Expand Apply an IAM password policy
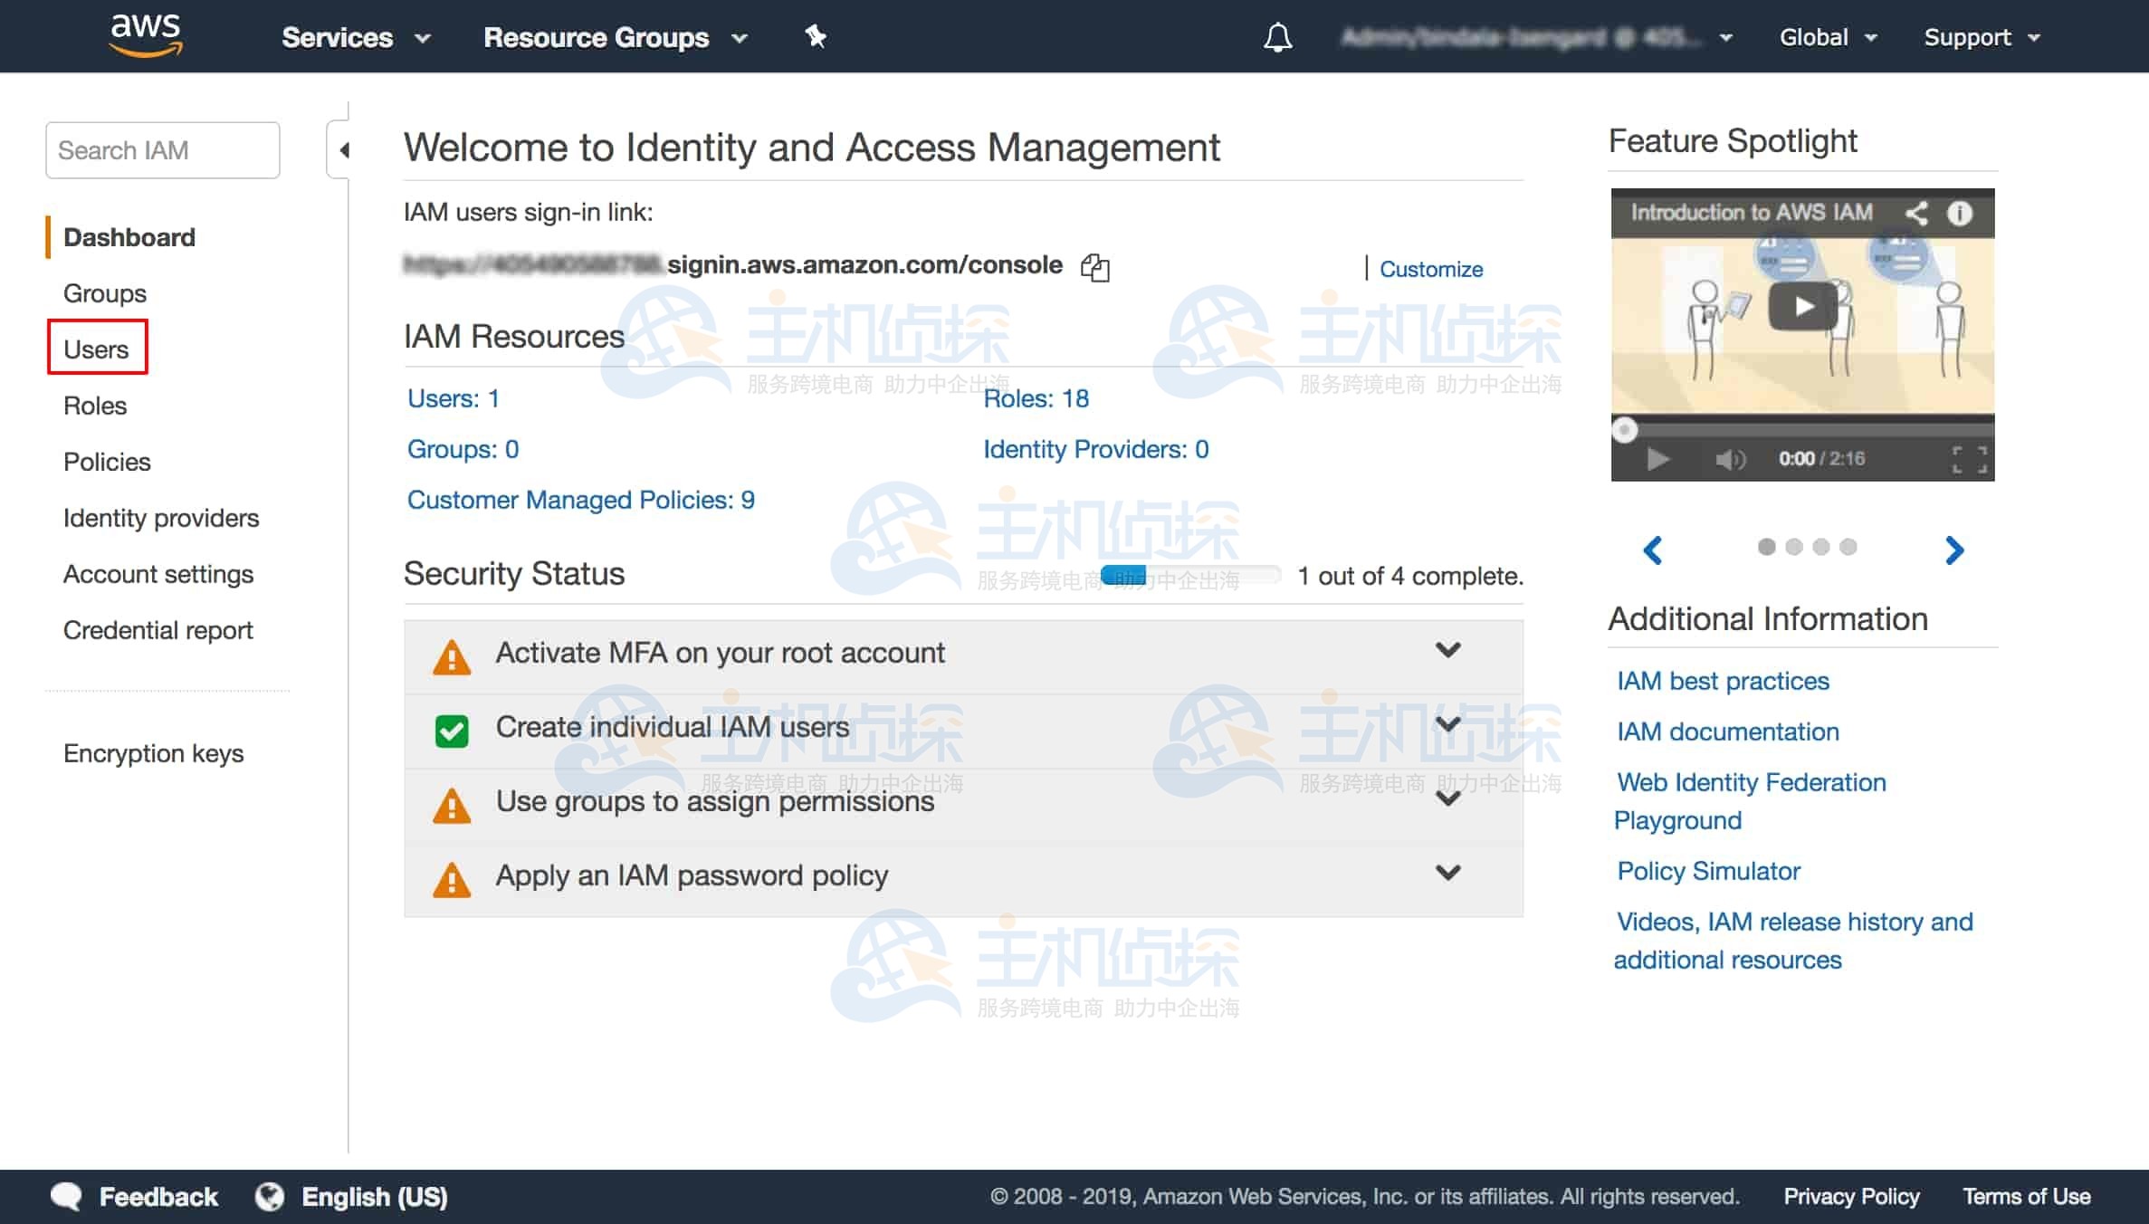2149x1224 pixels. [1447, 873]
